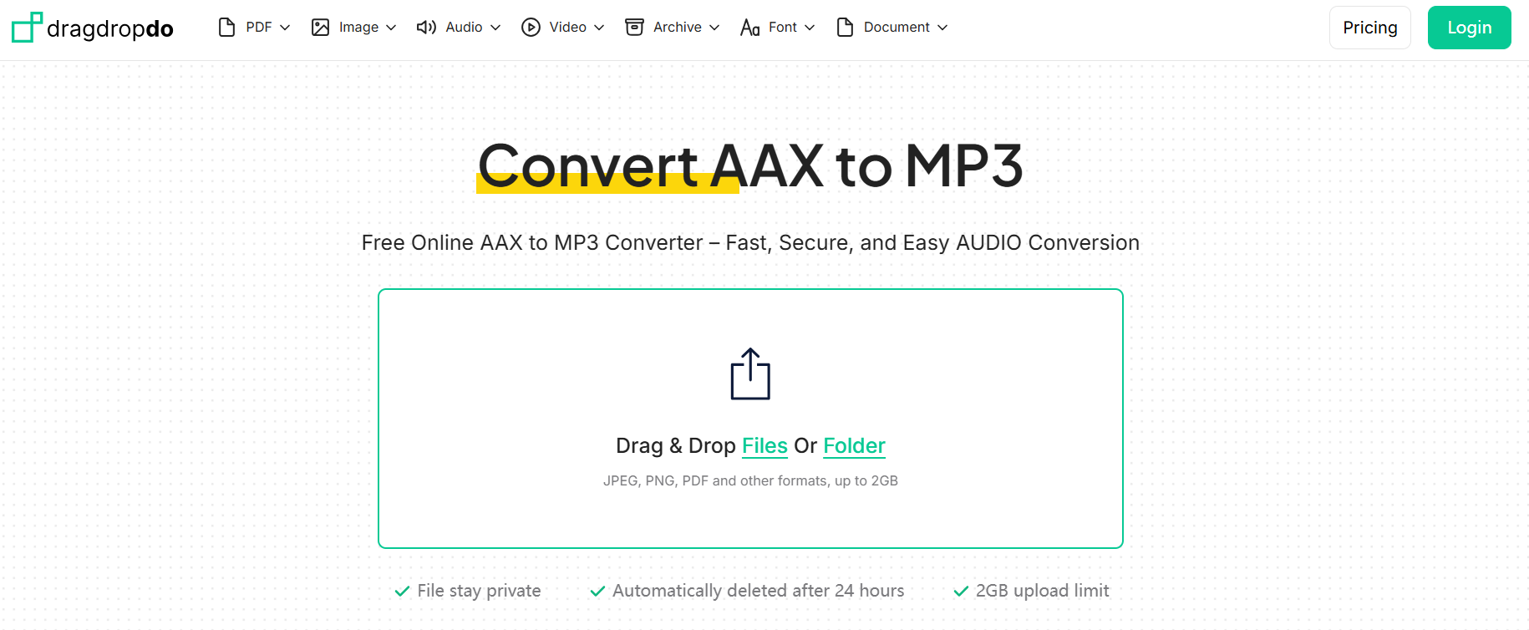Click the Pricing button
This screenshot has width=1529, height=630.
point(1369,27)
